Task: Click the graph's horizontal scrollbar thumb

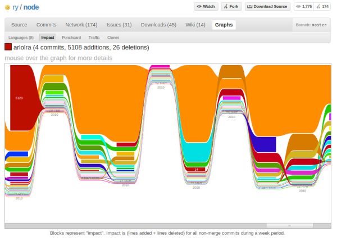Action: tap(290, 225)
